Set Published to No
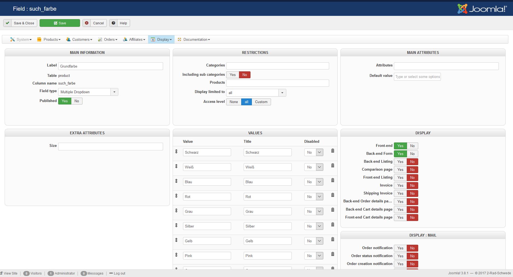This screenshot has width=513, height=277. click(x=77, y=101)
